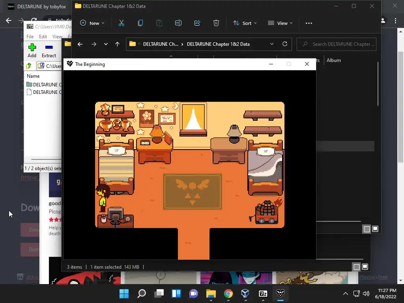The image size is (404, 303).
Task: Go up one folder level
Action: coord(117,44)
